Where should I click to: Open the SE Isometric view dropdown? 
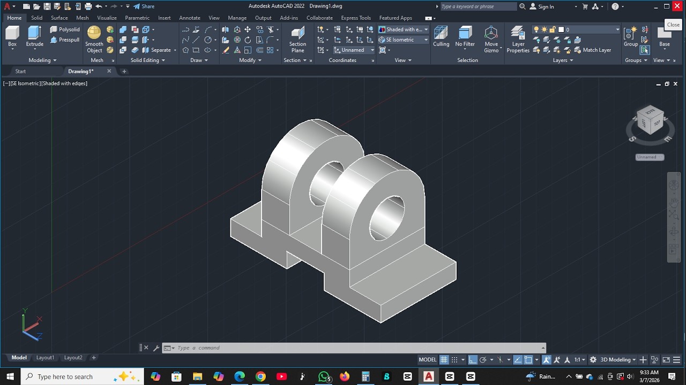click(x=403, y=40)
